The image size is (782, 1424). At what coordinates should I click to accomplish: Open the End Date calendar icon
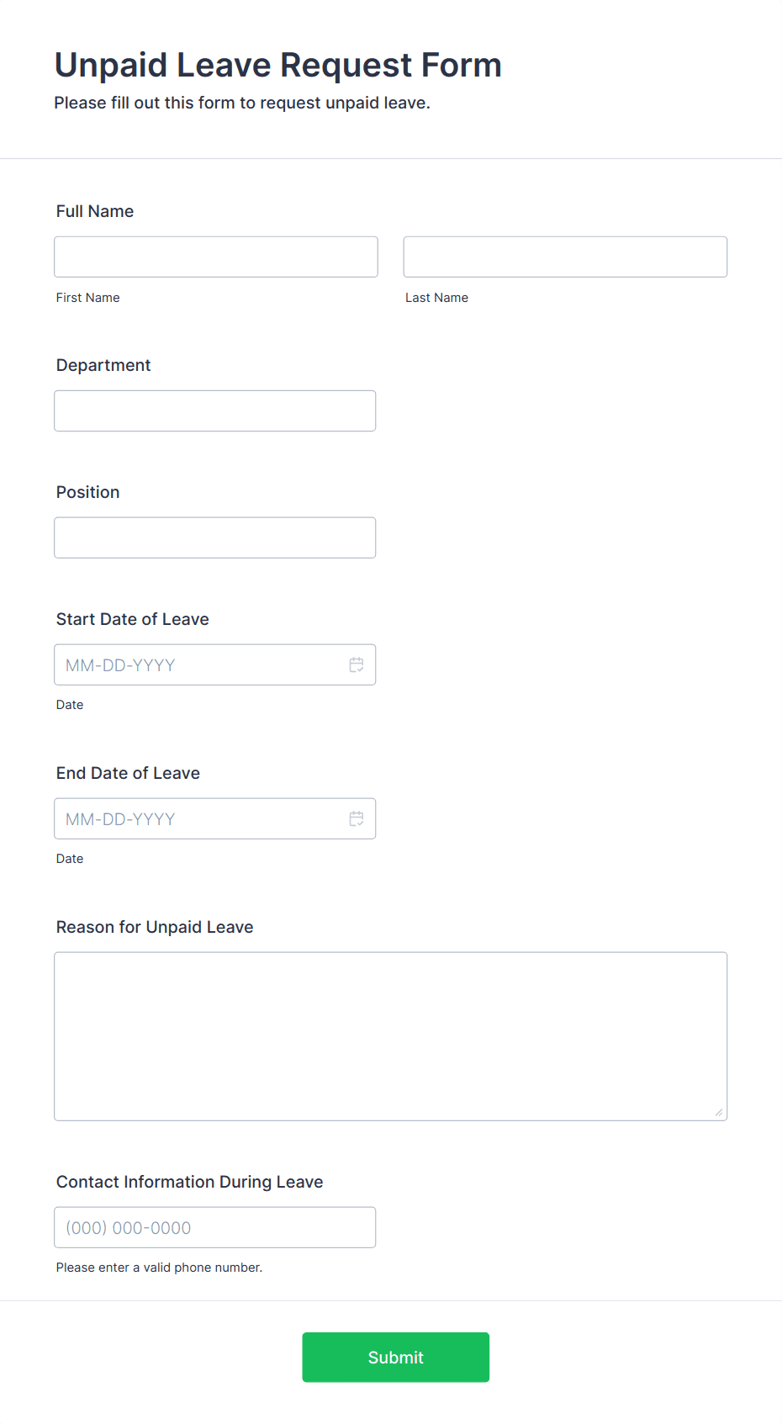point(357,818)
